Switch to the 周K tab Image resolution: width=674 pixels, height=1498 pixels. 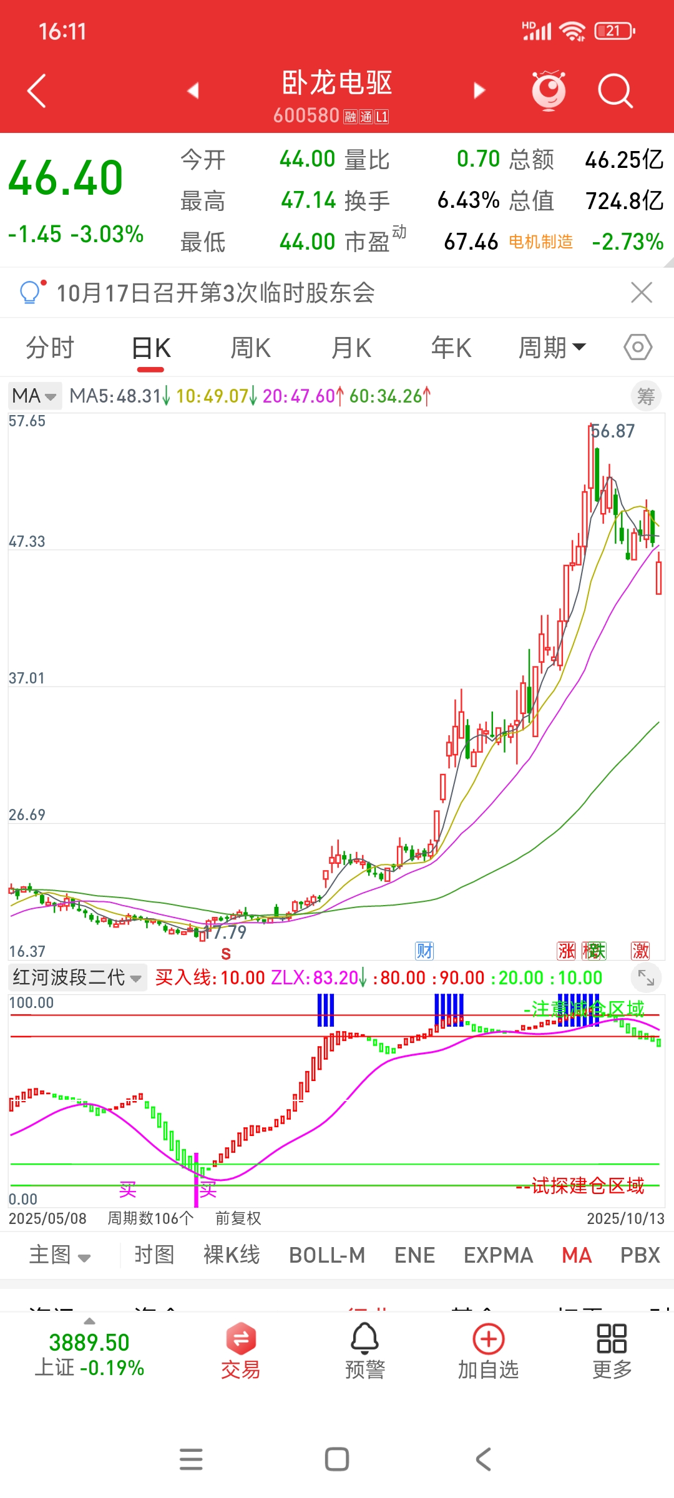(250, 348)
